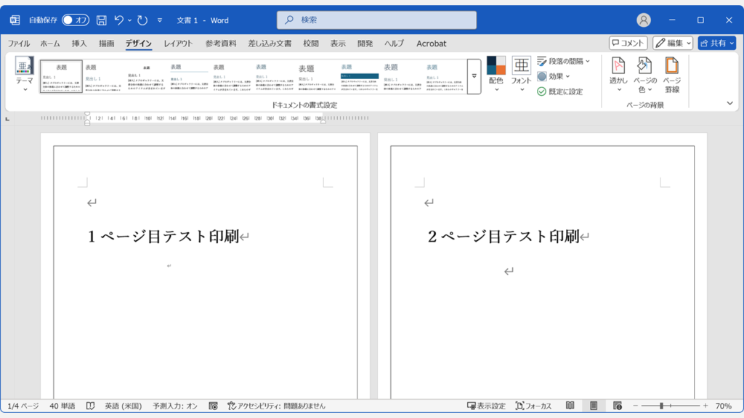Switch to Print Layout view icon
The image size is (744, 418).
coord(594,406)
